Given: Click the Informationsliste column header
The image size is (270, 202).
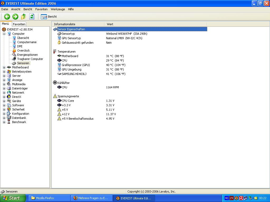Looking at the screenshot, I should click(x=78, y=24).
